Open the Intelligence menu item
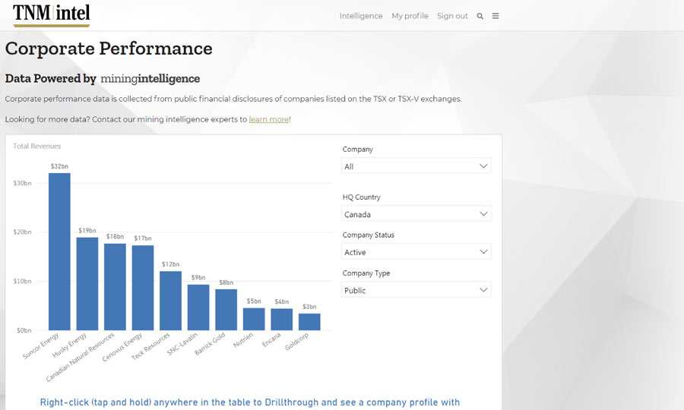Viewport: 684px width, 410px height. pos(361,16)
